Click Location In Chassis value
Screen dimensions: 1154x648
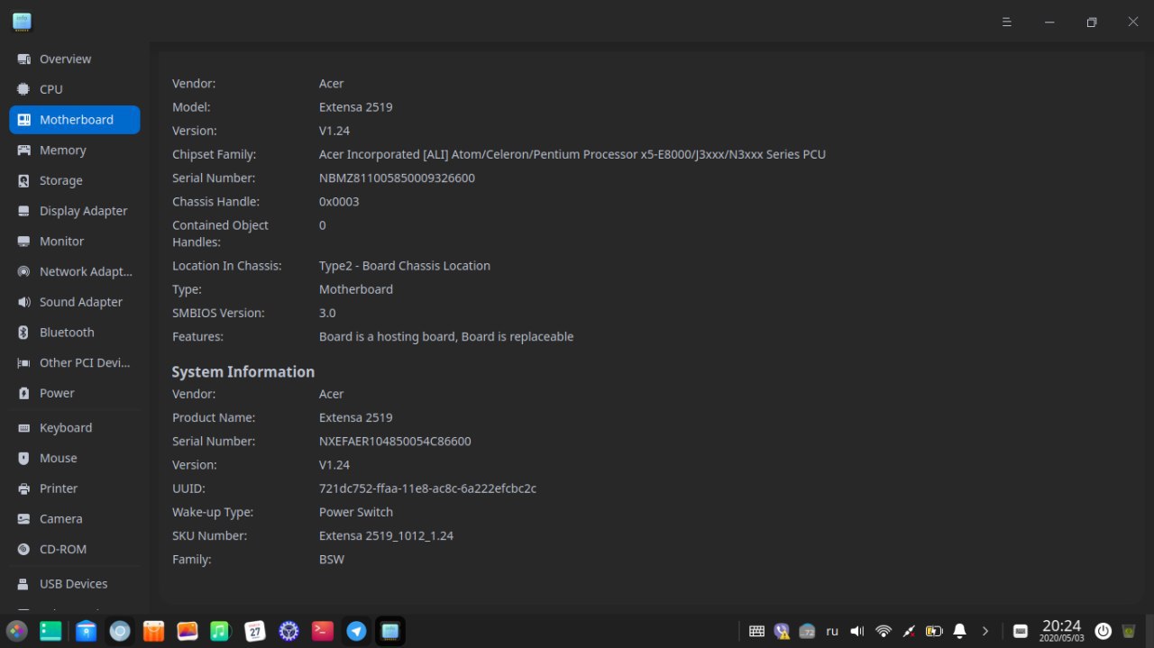405,266
